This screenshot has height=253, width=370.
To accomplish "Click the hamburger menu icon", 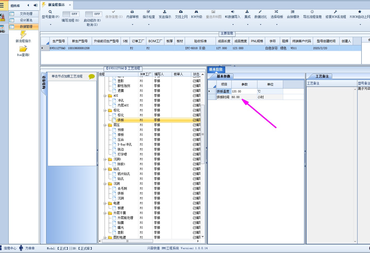I will coord(2,5).
